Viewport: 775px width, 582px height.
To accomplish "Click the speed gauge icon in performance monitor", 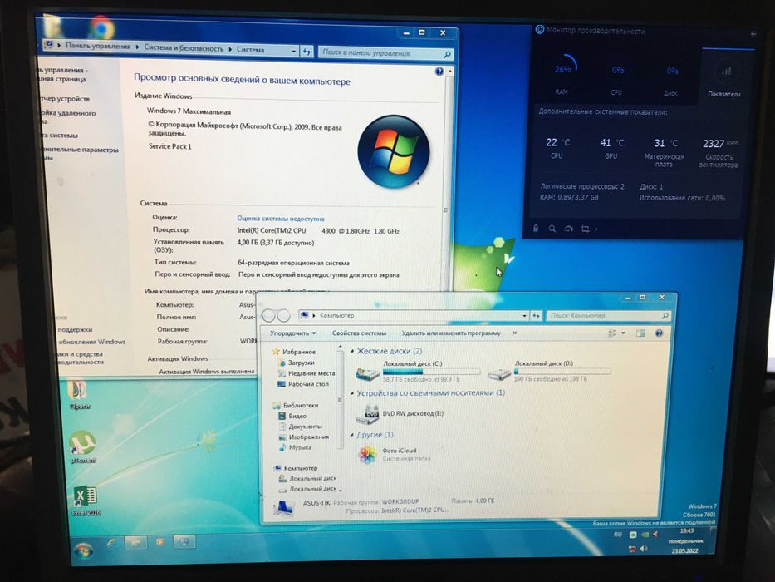I will [568, 229].
